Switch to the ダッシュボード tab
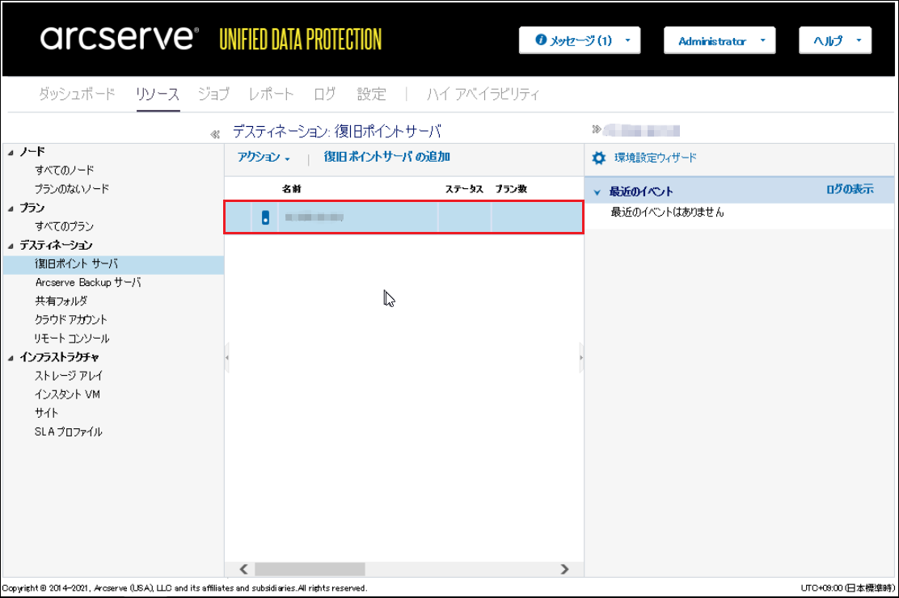This screenshot has width=899, height=598. [77, 95]
